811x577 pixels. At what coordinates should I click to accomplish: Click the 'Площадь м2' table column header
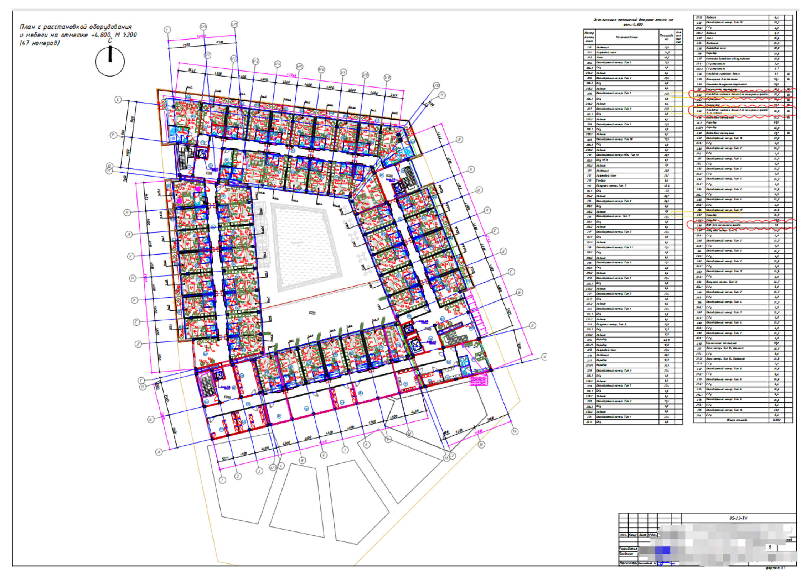coord(666,37)
